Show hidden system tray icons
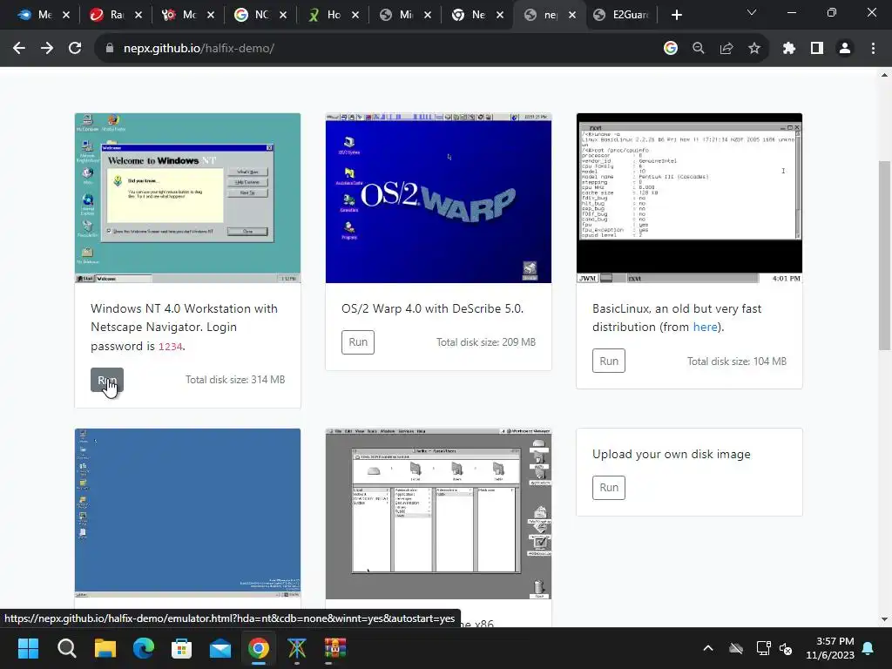 click(708, 648)
